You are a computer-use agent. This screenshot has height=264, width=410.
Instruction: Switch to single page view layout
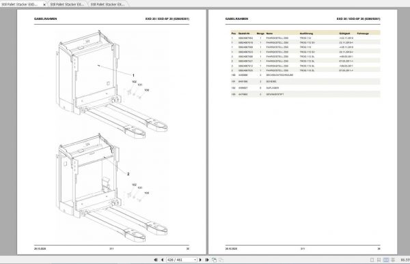[372, 260]
